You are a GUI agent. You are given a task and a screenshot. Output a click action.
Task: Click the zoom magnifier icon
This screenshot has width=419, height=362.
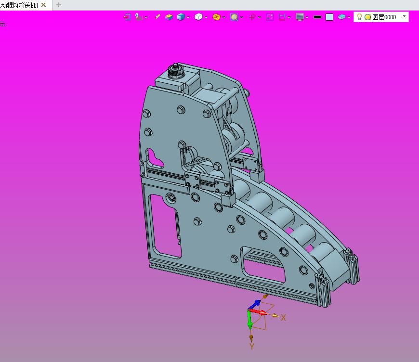234,17
